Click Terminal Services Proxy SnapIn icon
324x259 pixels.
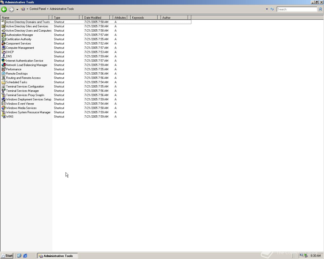click(x=4, y=95)
